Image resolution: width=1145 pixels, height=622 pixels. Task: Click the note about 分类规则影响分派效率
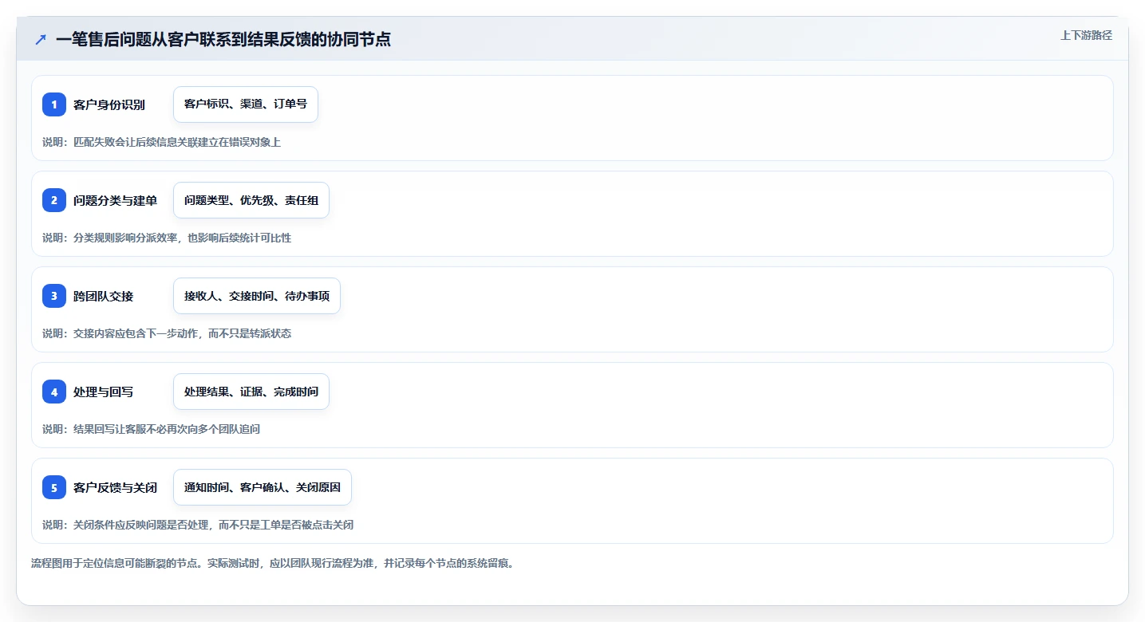click(x=167, y=238)
